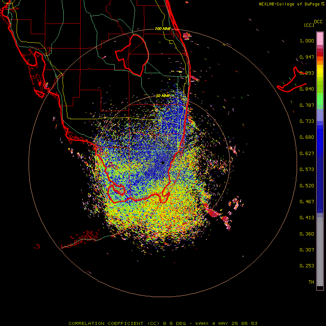Select the 0.253 scale value
Screen dimensions: 326x326
click(307, 266)
